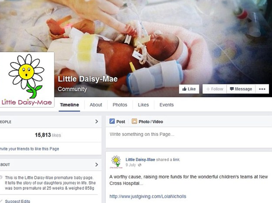Open the Photos tab
272x203 pixels.
[x=120, y=105]
